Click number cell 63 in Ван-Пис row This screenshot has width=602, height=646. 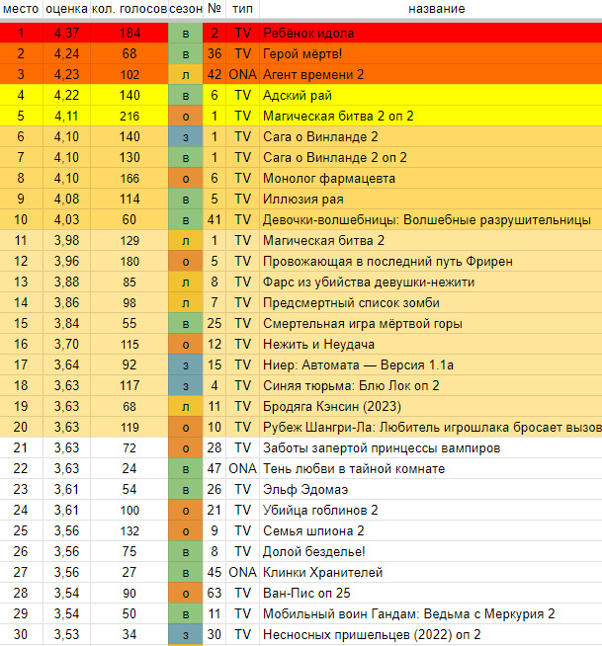(x=214, y=593)
